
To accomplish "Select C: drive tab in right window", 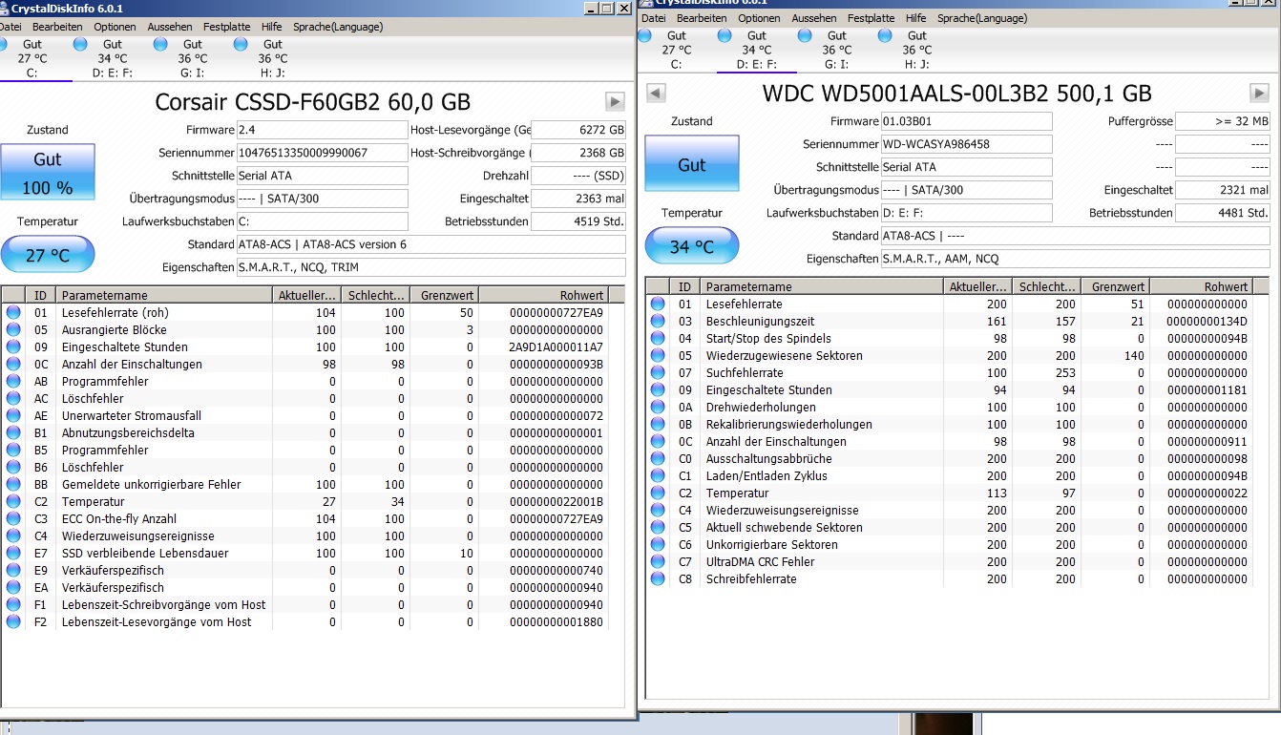I will point(676,50).
